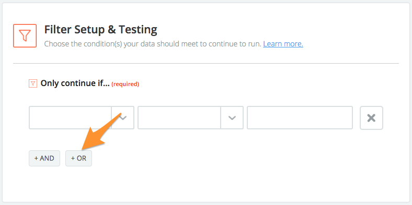Click small funnel icon beside Only continue if

pyautogui.click(x=32, y=83)
